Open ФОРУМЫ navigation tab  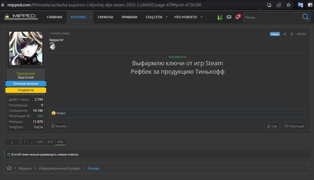point(78,17)
